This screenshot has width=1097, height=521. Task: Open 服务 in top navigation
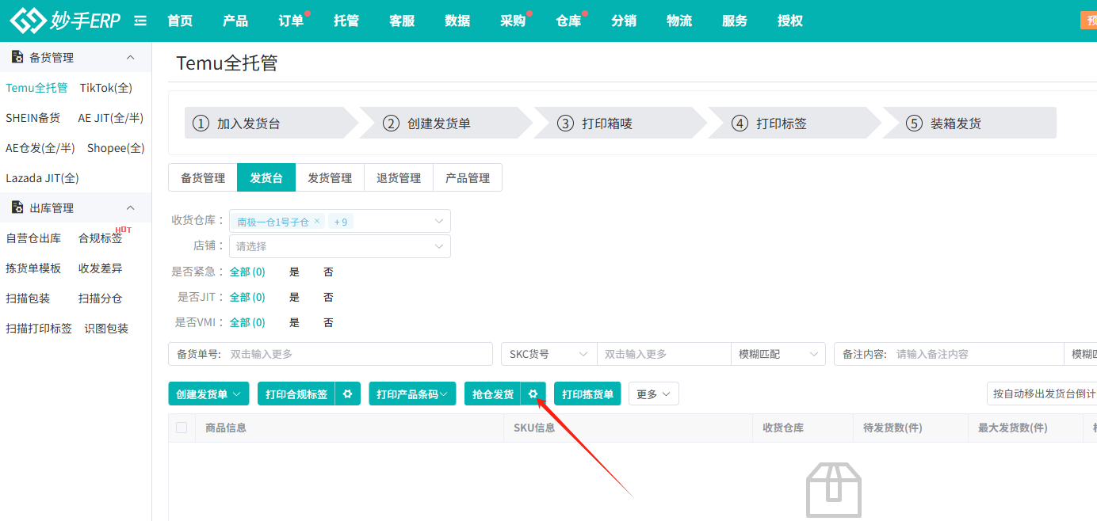click(735, 21)
